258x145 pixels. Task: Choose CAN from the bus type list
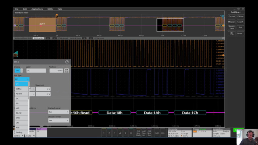pos(21,118)
